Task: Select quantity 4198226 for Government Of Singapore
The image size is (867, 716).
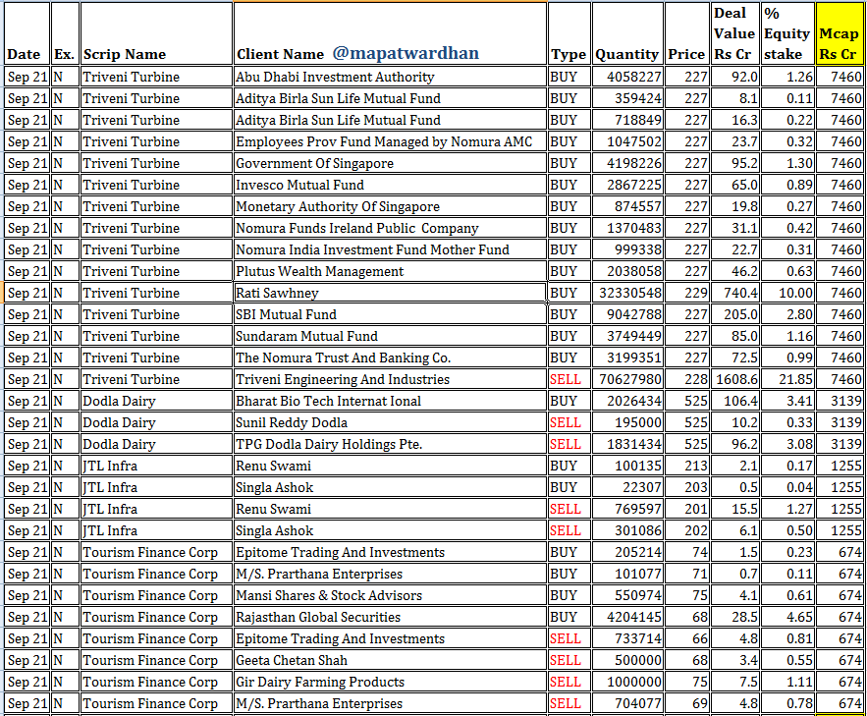Action: coord(627,163)
